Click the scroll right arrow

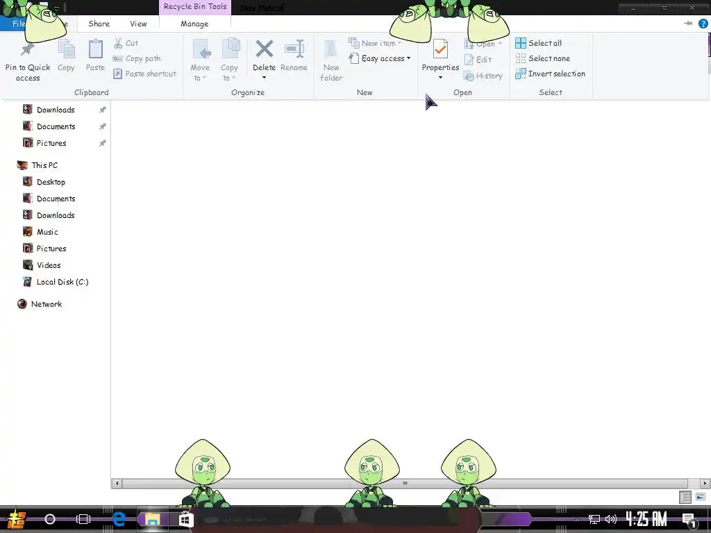click(705, 483)
